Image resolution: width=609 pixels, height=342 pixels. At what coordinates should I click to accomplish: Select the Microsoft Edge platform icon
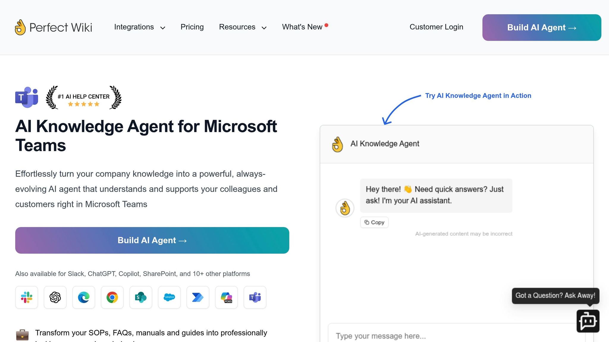(x=84, y=297)
